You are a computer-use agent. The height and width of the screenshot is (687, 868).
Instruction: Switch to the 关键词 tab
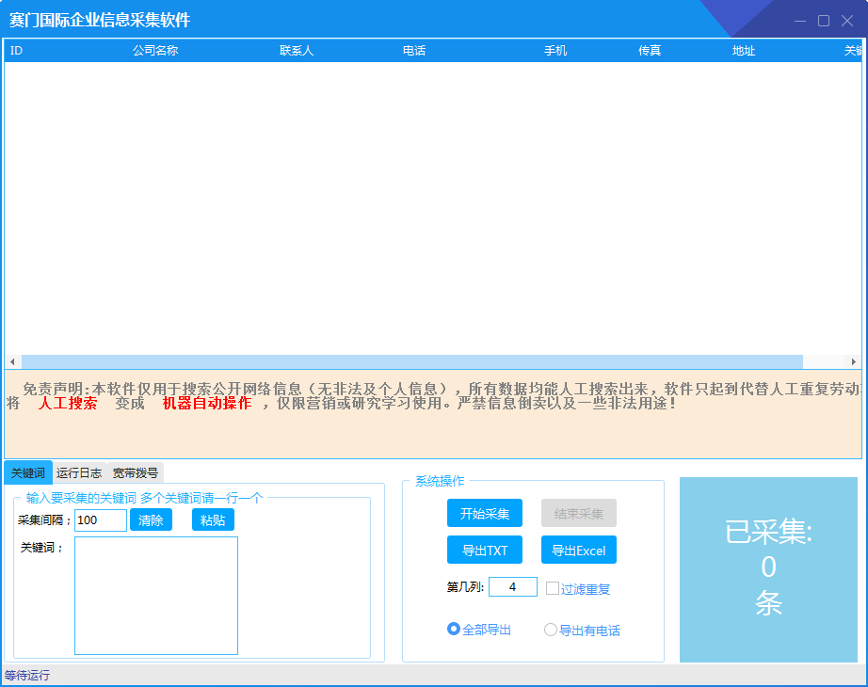(x=27, y=472)
